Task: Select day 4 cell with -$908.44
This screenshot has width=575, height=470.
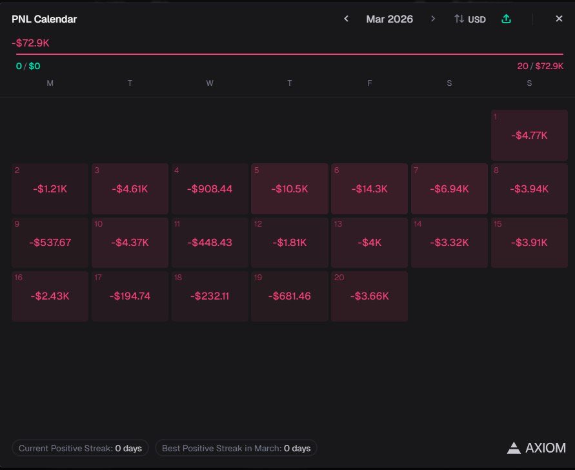Action: [210, 189]
